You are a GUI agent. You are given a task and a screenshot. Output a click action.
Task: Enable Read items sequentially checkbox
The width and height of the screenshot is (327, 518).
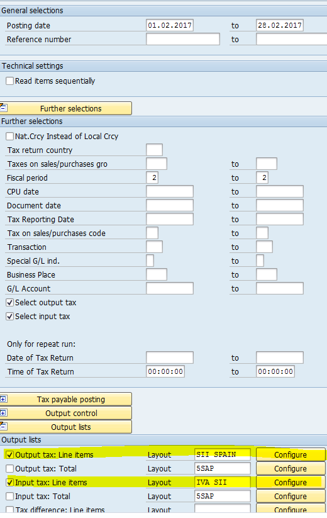pos(10,81)
